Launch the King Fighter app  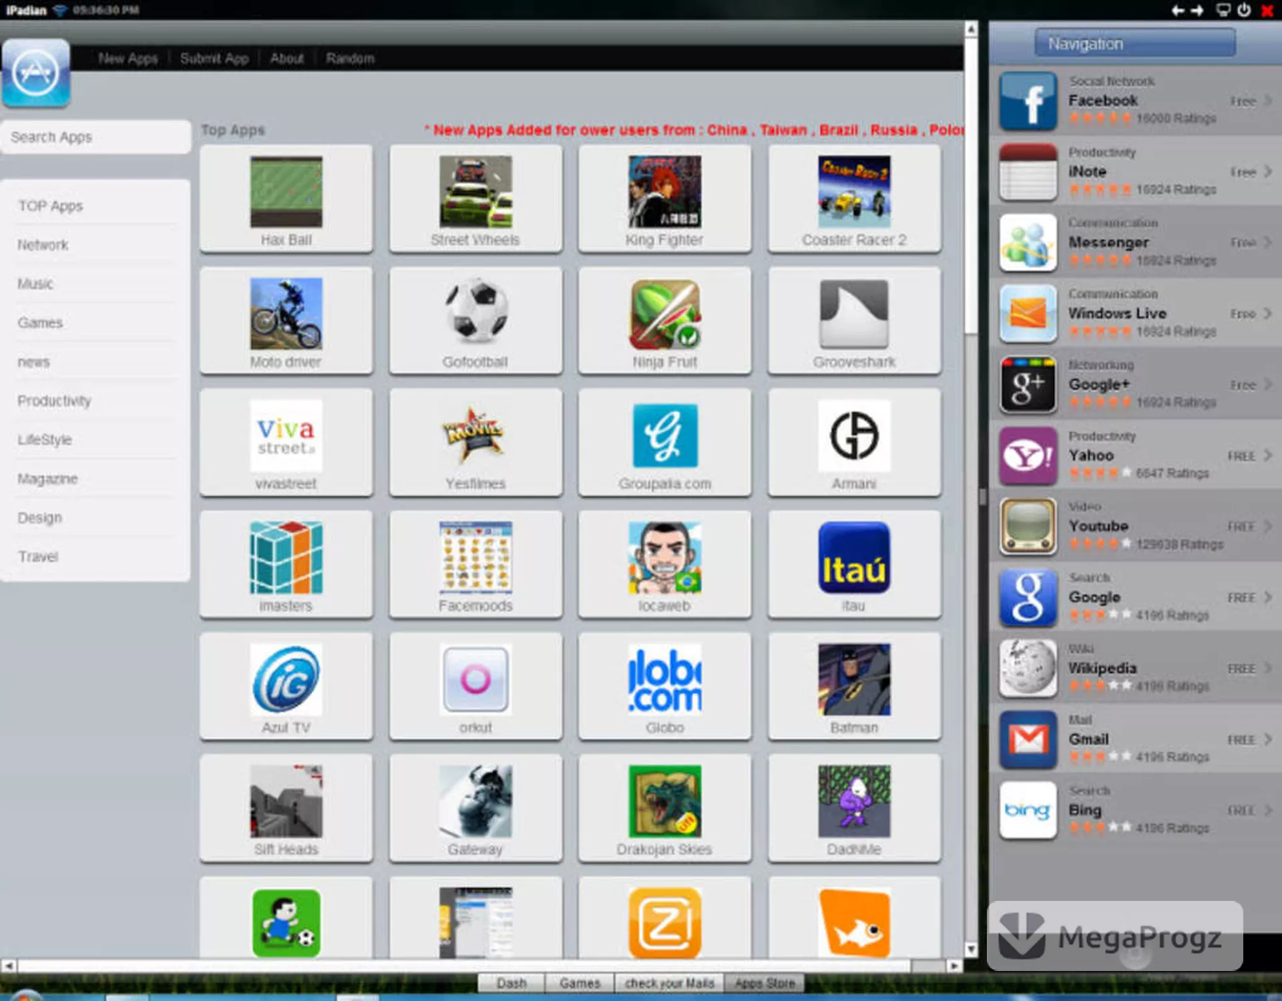[664, 199]
